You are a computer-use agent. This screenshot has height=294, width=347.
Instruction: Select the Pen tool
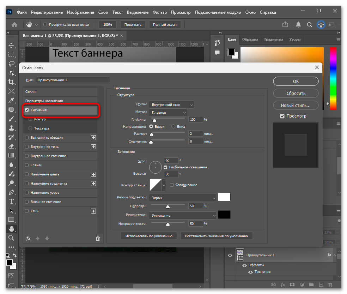click(11, 192)
